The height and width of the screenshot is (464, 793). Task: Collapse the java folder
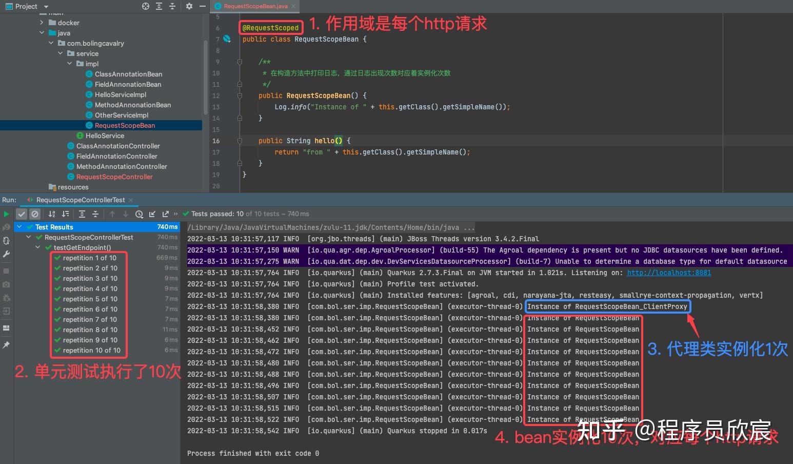tap(42, 33)
